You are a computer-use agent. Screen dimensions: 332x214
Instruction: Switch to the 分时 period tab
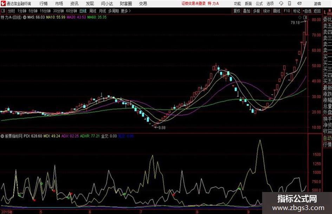12,11
